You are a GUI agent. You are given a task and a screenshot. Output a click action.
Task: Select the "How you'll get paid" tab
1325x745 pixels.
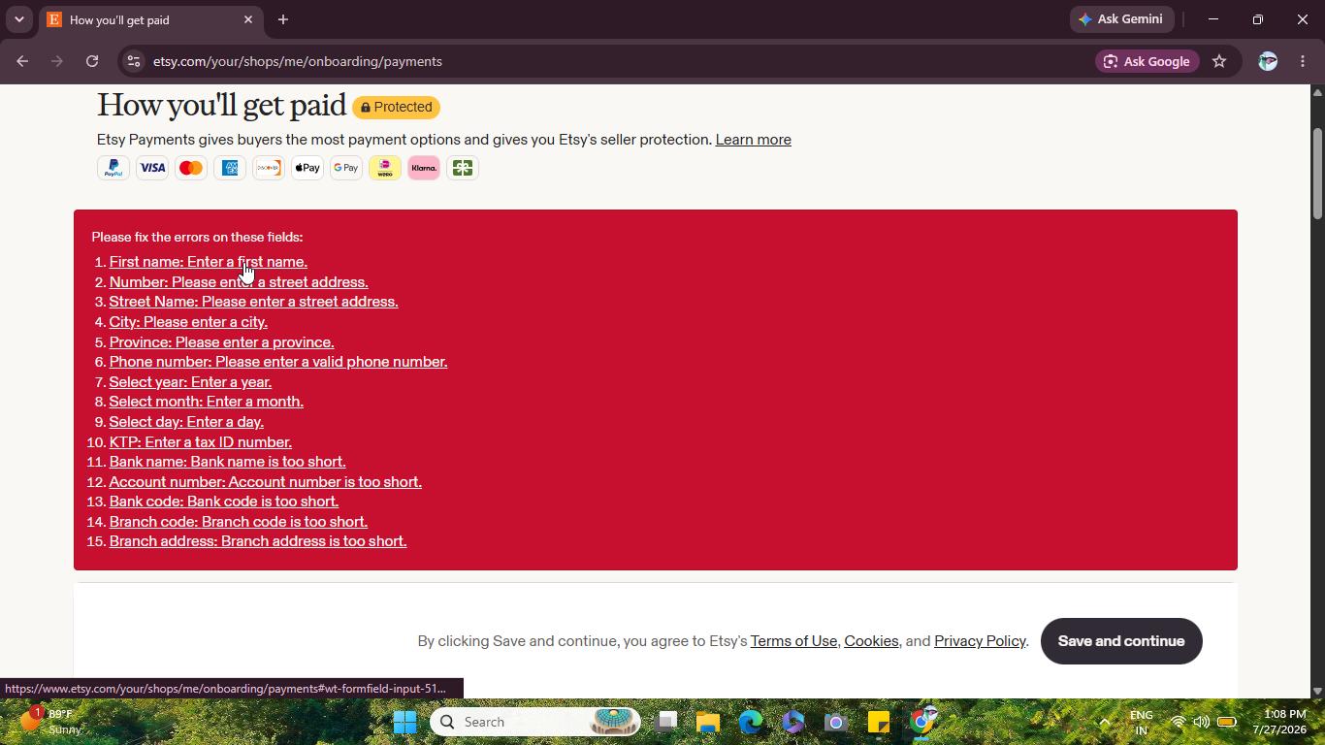(150, 19)
